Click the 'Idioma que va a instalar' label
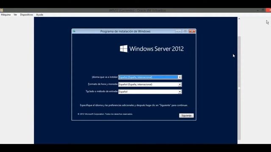 pyautogui.click(x=105, y=77)
